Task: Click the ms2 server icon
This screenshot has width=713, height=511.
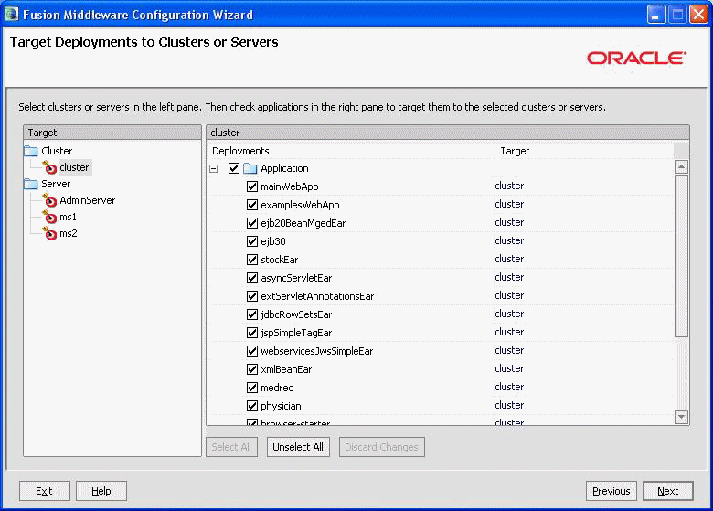Action: tap(49, 234)
